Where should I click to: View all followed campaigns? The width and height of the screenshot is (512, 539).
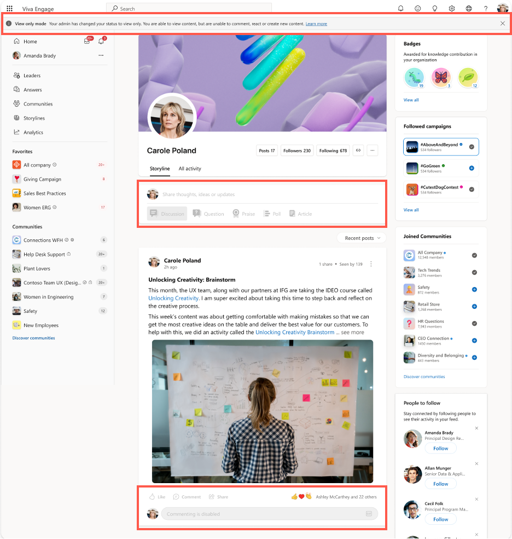pos(411,210)
